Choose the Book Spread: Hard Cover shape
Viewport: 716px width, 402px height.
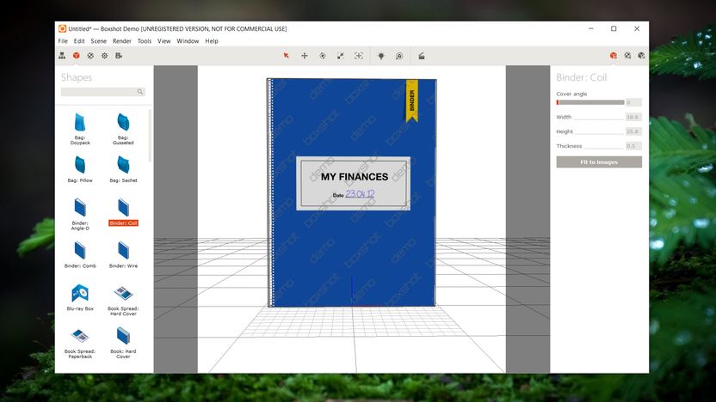[x=123, y=301]
